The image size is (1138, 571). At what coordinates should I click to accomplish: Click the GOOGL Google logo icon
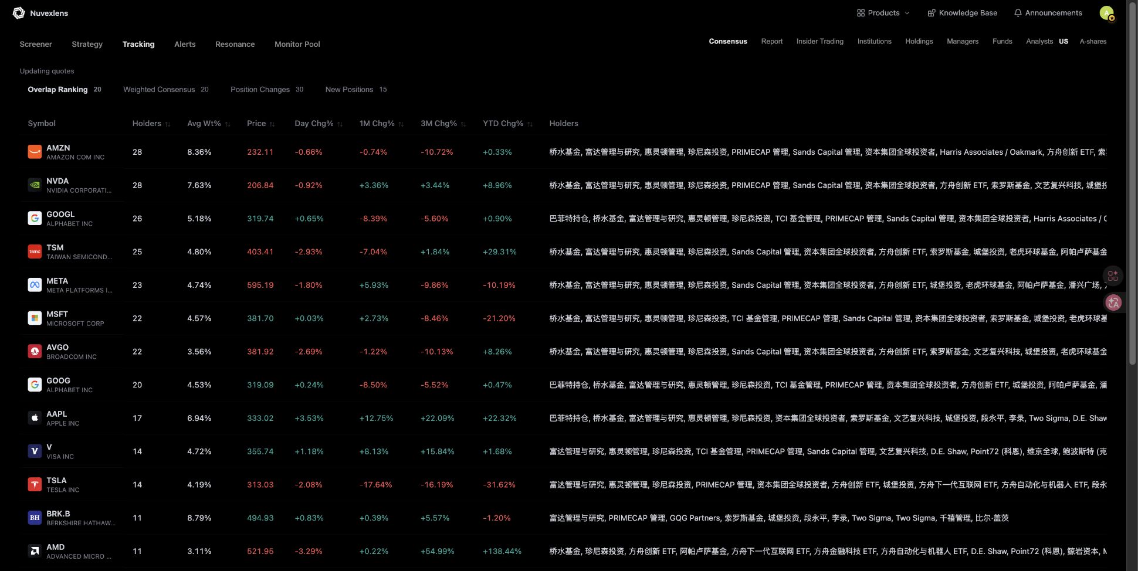point(35,219)
